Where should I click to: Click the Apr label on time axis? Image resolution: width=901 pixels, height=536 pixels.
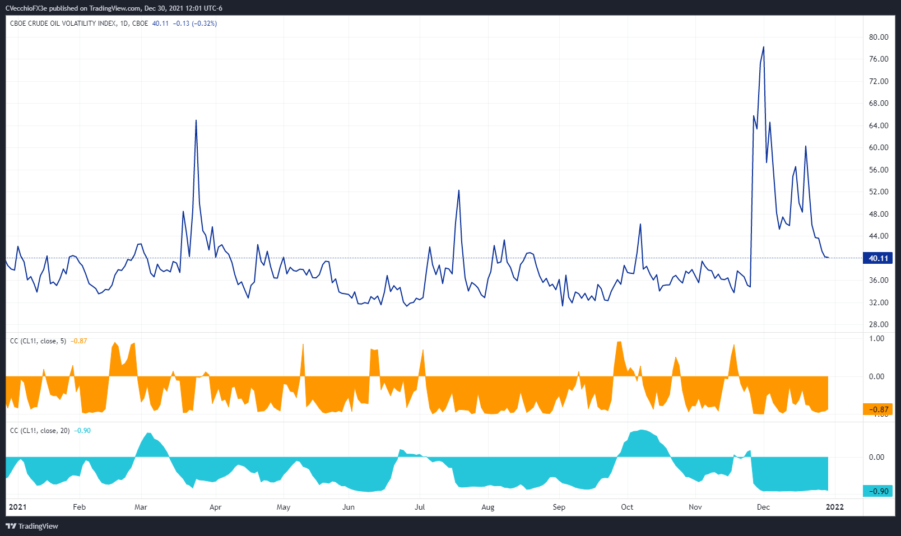[x=215, y=507]
